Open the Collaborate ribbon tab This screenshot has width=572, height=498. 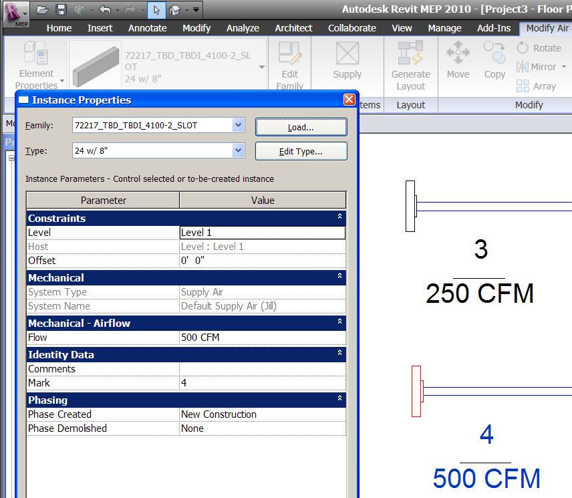click(352, 28)
